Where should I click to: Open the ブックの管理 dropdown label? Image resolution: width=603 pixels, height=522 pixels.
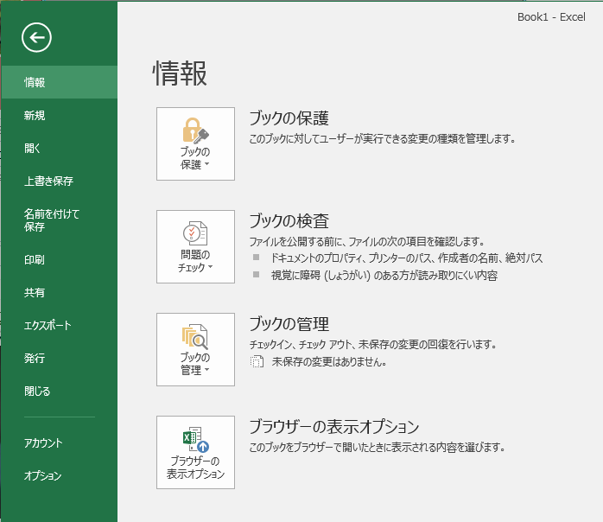point(195,364)
